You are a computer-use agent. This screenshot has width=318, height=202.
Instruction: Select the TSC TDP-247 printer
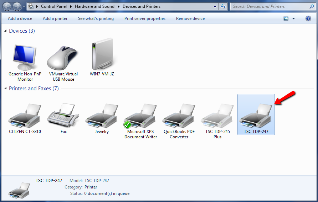pos(256,115)
